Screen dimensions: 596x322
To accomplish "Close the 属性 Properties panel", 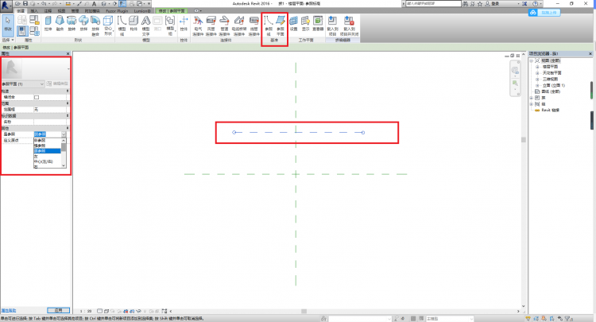I will 68,53.
